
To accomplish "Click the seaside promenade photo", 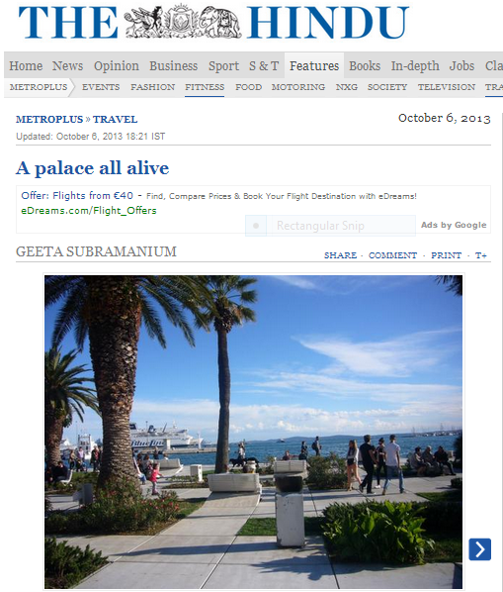I will point(253,432).
